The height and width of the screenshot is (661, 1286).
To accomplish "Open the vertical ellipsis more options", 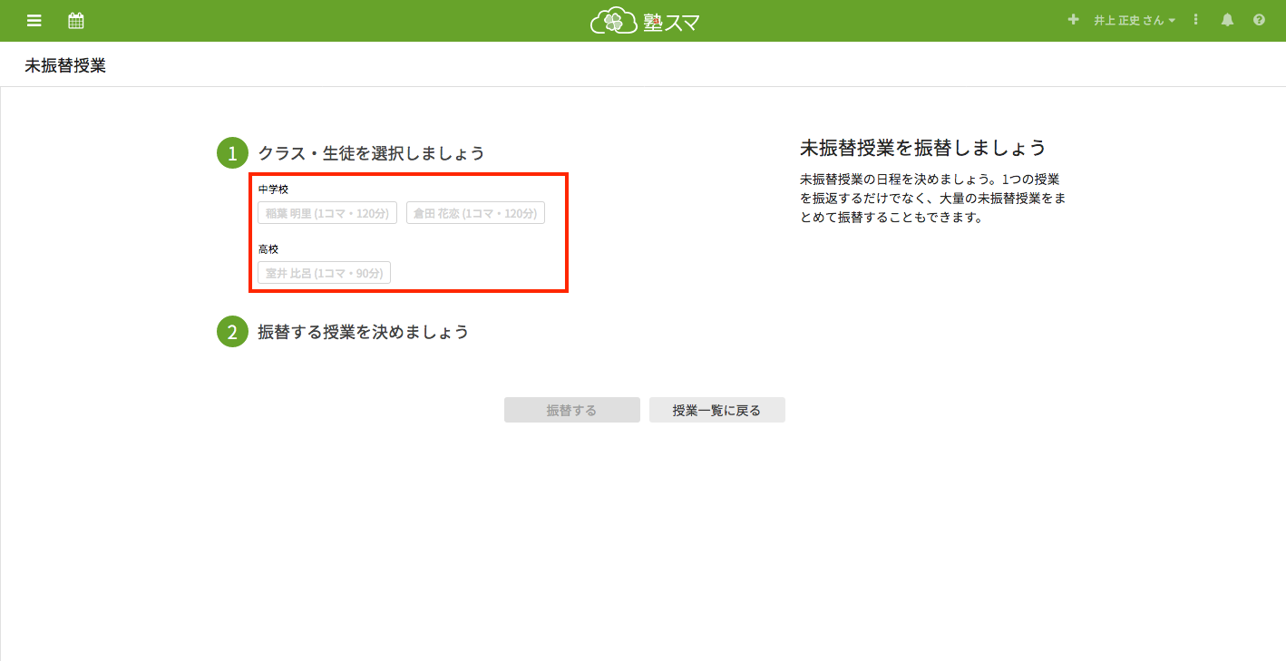I will click(x=1196, y=20).
